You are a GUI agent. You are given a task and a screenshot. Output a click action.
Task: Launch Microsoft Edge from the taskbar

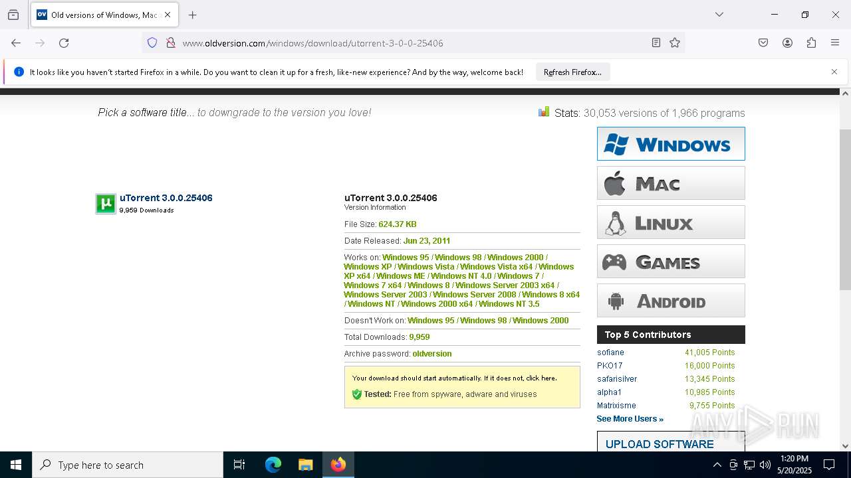point(273,465)
